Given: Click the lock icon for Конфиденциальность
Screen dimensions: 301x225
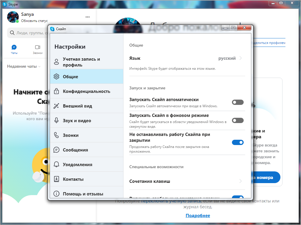Looking at the screenshot, I should coord(56,91).
